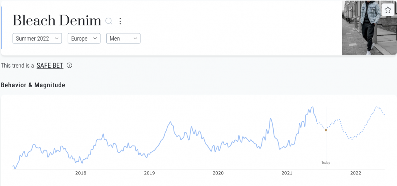This screenshot has width=397, height=186.
Task: Click the Bleach Denim title
Action: [57, 21]
